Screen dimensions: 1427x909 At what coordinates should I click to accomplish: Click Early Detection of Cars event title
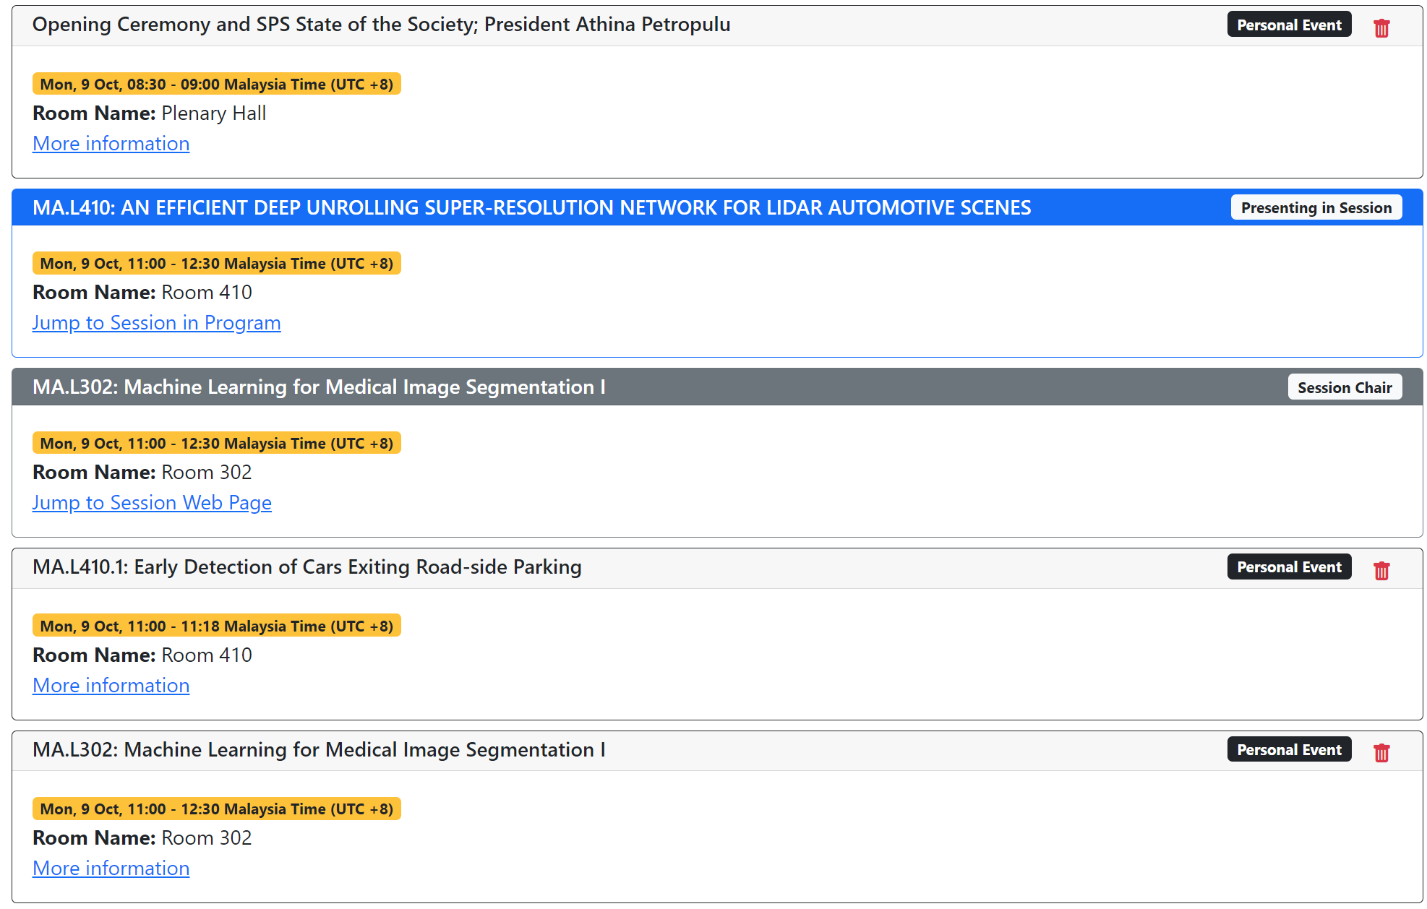click(307, 567)
